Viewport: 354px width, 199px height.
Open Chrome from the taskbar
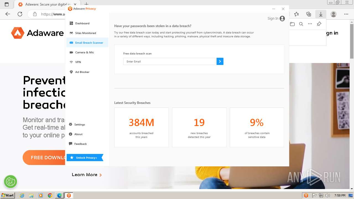click(50, 195)
